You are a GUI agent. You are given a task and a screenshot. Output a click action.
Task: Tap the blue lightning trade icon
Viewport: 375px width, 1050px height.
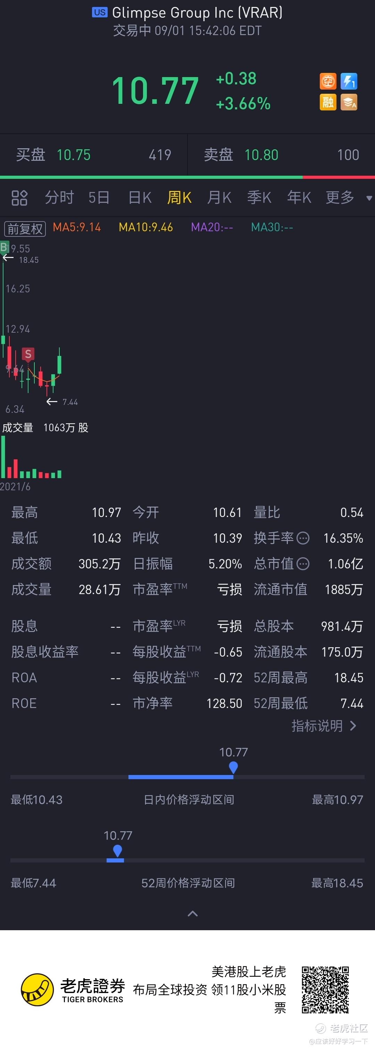point(349,81)
